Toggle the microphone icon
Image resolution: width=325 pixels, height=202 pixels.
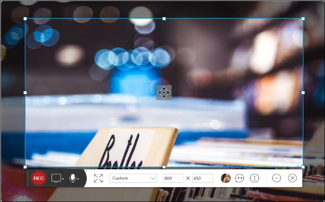click(72, 178)
